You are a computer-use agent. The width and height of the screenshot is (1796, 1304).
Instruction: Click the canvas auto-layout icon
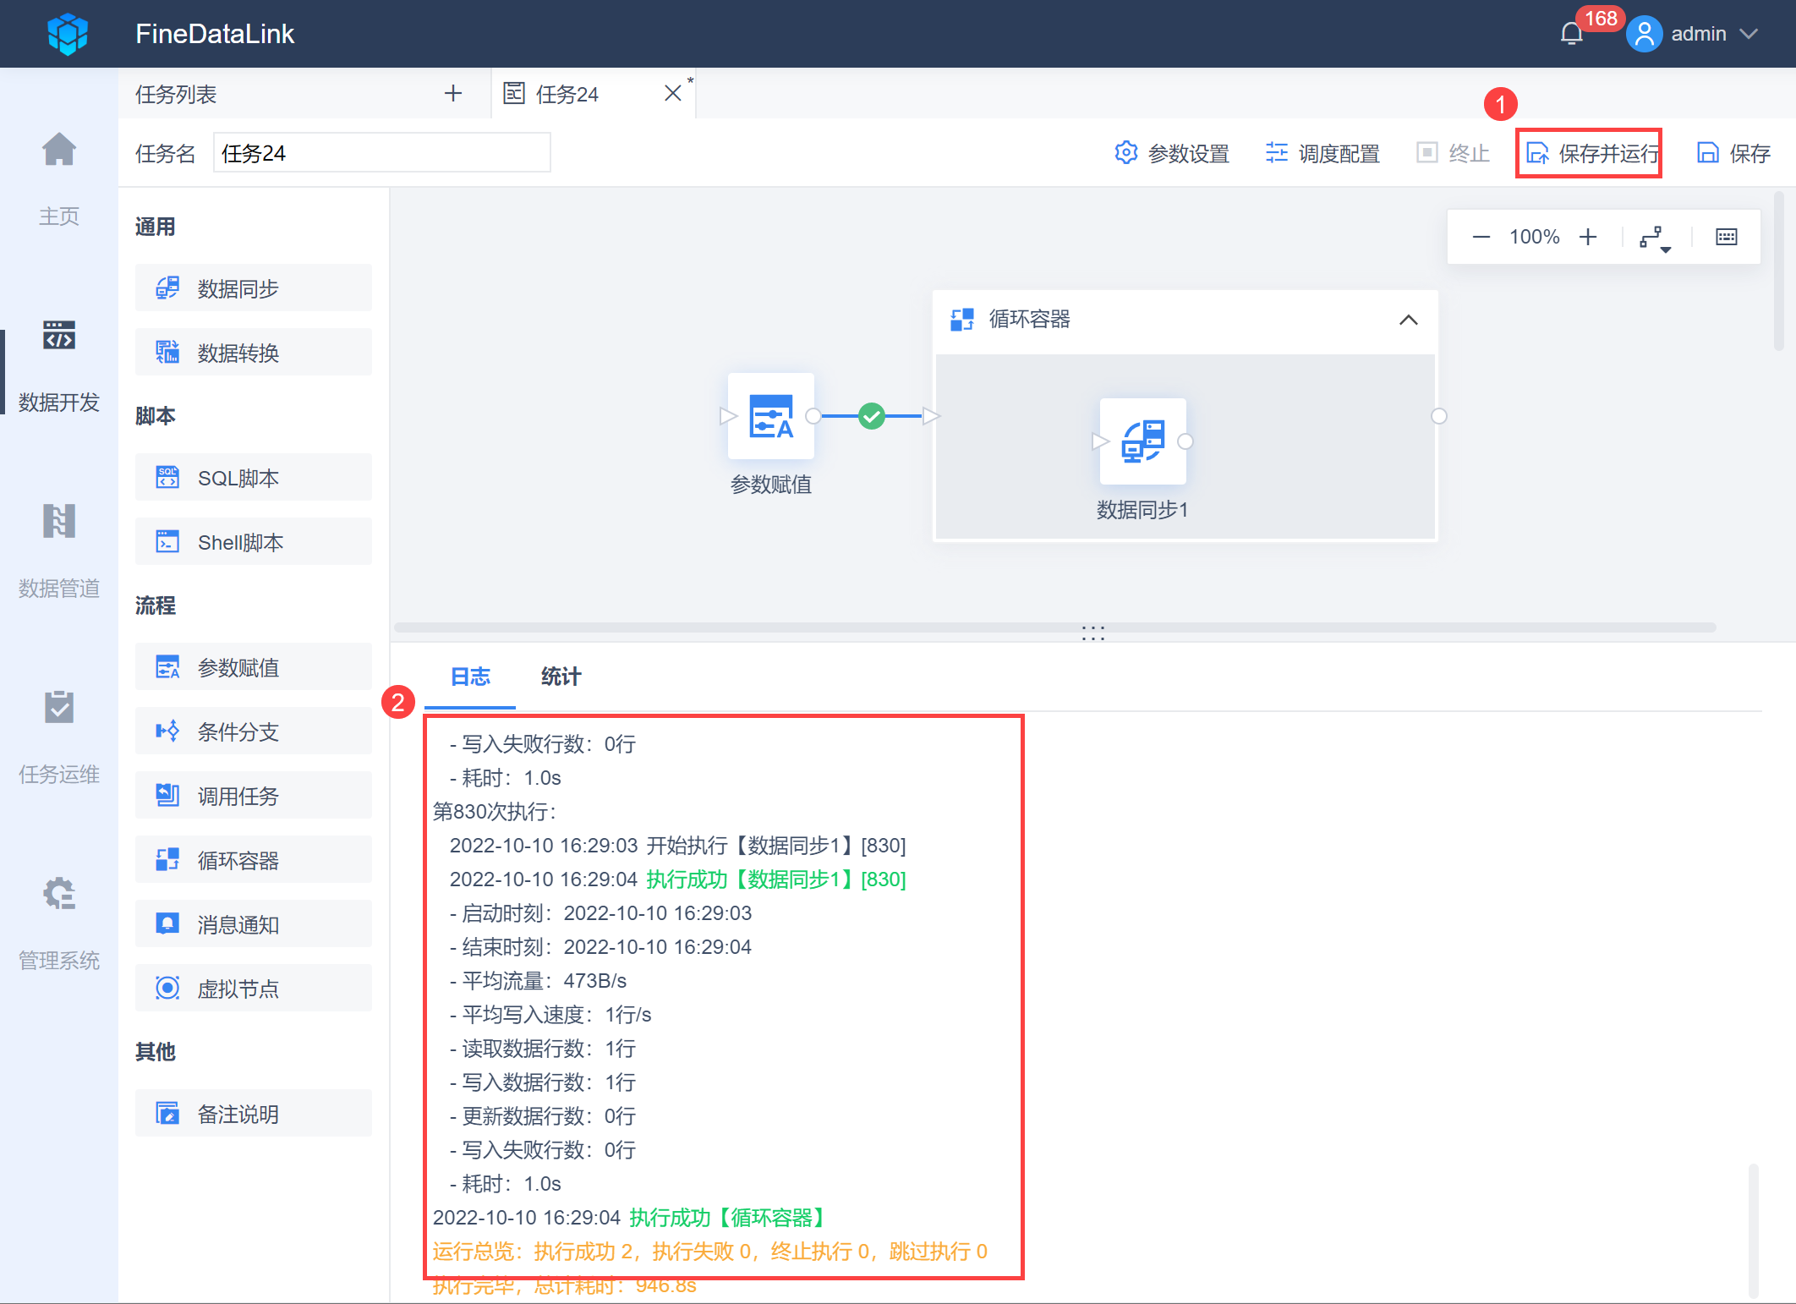(x=1650, y=237)
